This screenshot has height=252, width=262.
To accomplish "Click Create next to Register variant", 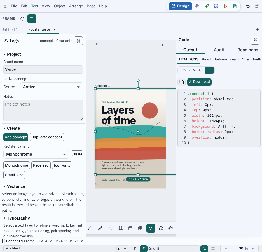I will 77,154.
